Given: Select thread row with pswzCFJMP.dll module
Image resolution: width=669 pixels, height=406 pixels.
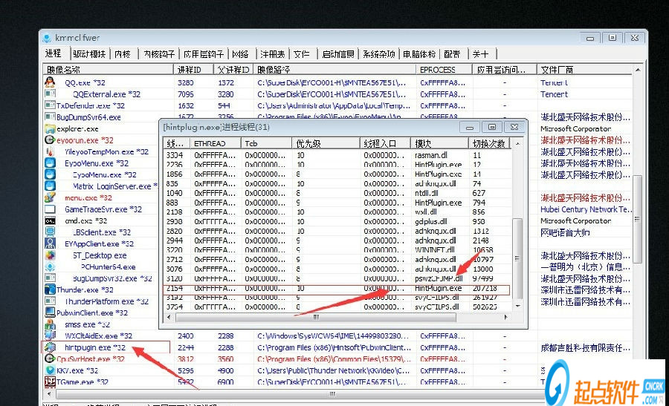Looking at the screenshot, I should click(337, 278).
